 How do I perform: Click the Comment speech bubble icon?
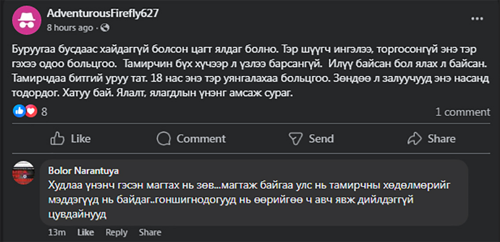[x=164, y=139]
